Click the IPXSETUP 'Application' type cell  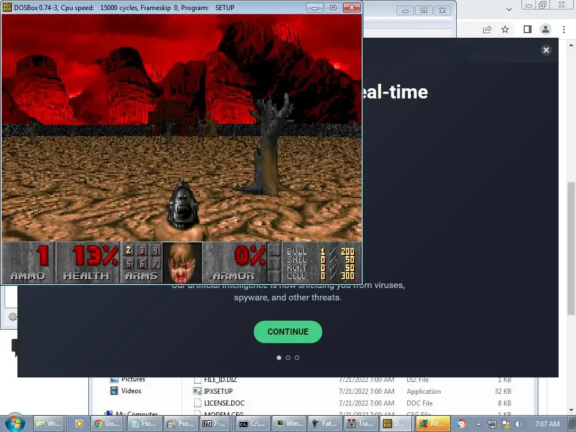pos(424,391)
